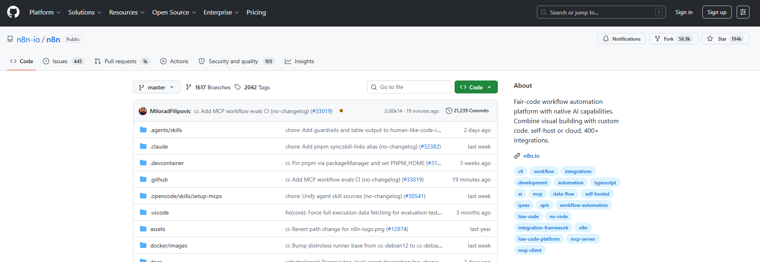
Task: Expand the Open Source menu
Action: pyautogui.click(x=174, y=12)
